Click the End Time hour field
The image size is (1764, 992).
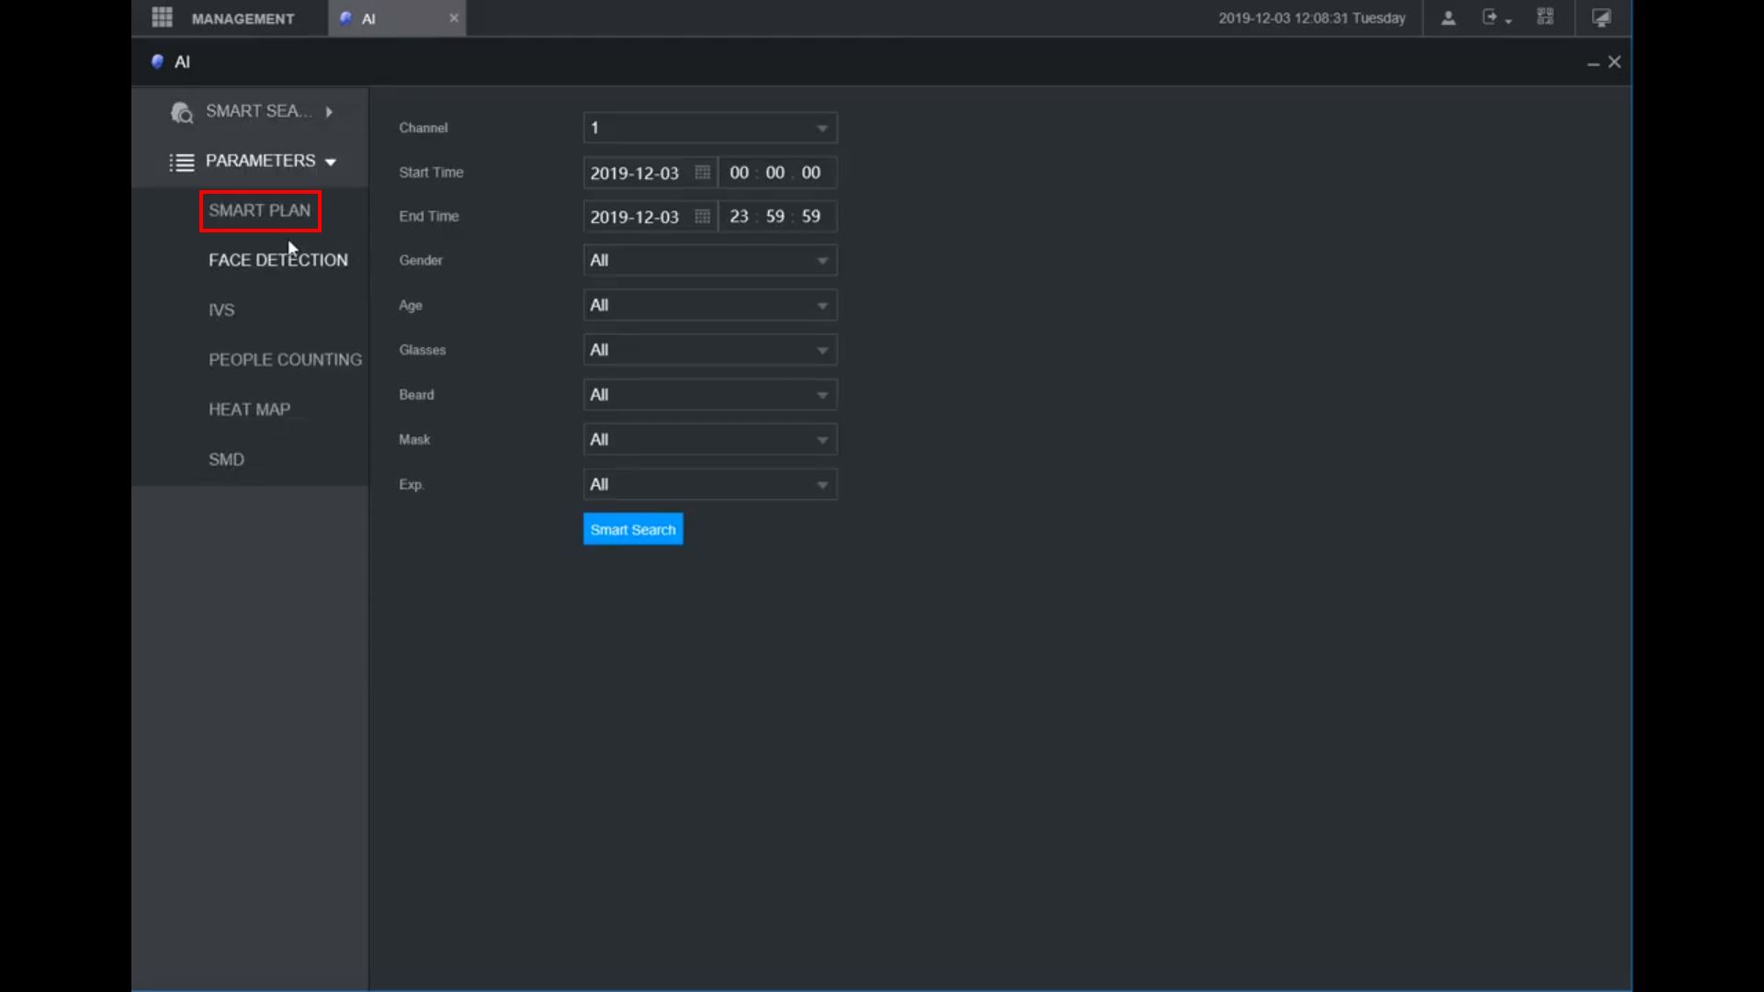click(739, 217)
